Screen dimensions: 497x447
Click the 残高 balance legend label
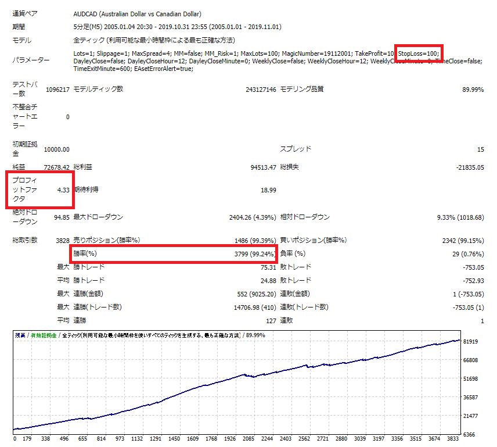pyautogui.click(x=20, y=335)
